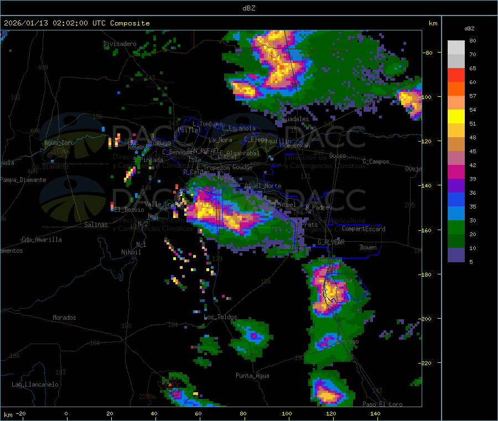498x421 pixels.
Task: Click the 5 dBZ purple legend swatch
Action: [x=456, y=254]
